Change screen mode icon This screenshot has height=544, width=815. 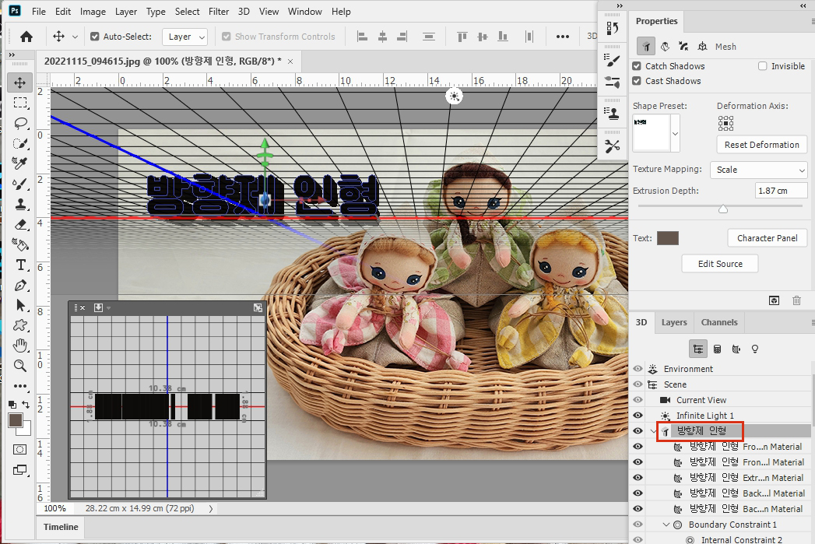point(19,470)
